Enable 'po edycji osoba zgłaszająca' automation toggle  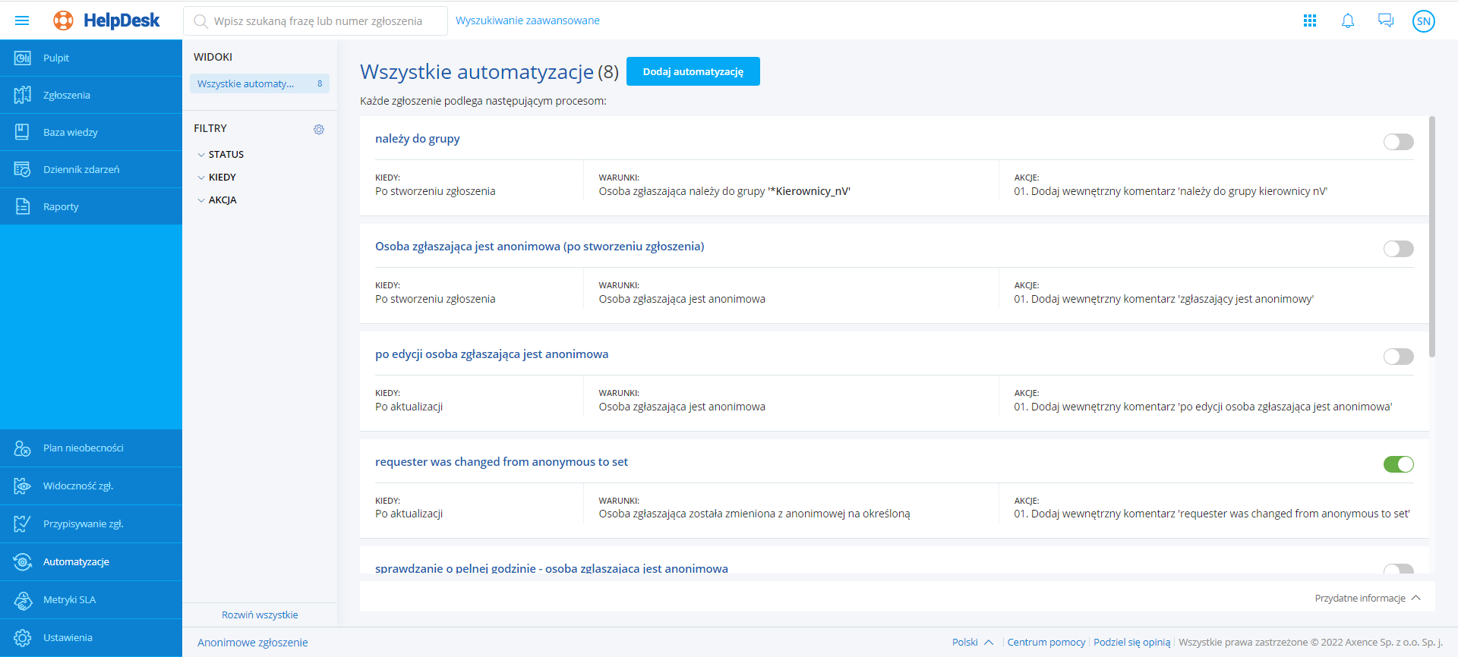pyautogui.click(x=1398, y=357)
